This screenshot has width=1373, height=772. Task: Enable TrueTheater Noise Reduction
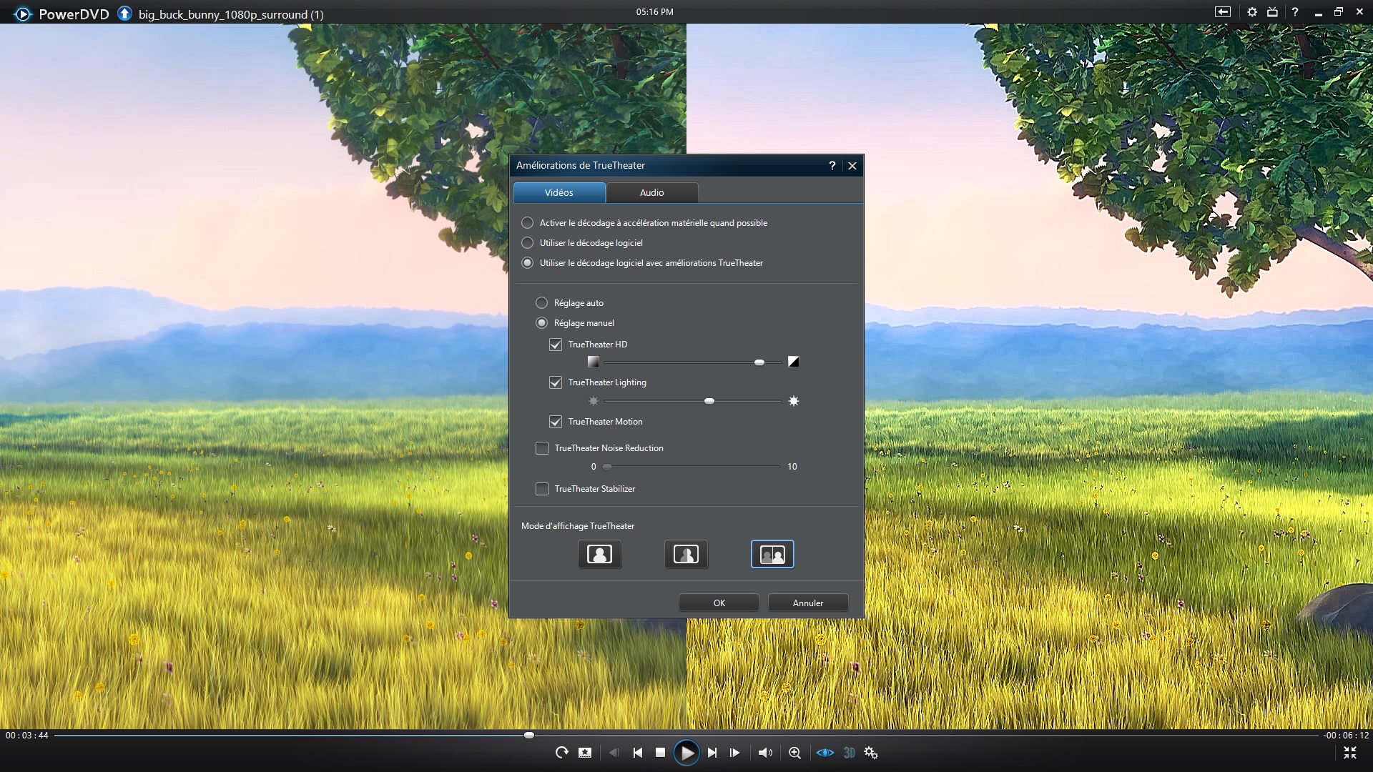coord(542,448)
